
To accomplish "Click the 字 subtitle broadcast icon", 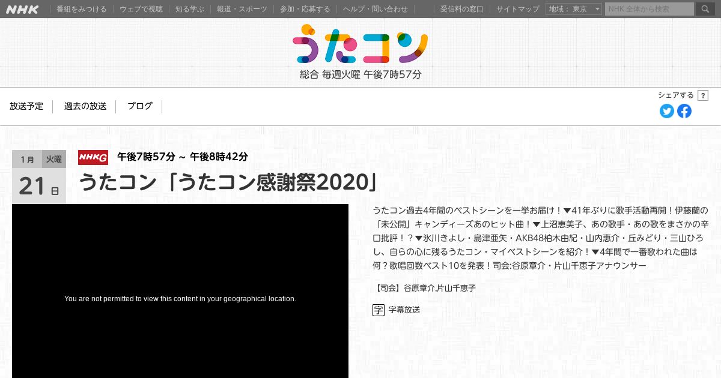I will tap(379, 310).
